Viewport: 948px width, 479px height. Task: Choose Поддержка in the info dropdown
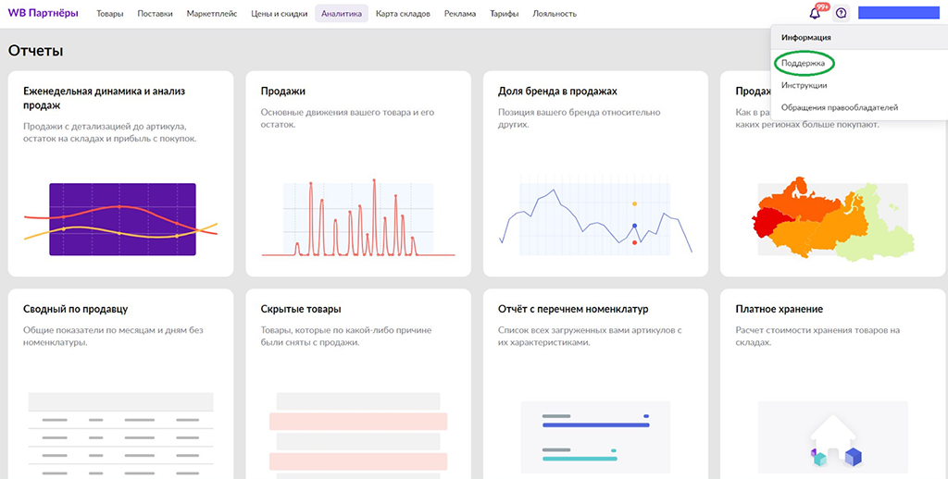coord(803,62)
